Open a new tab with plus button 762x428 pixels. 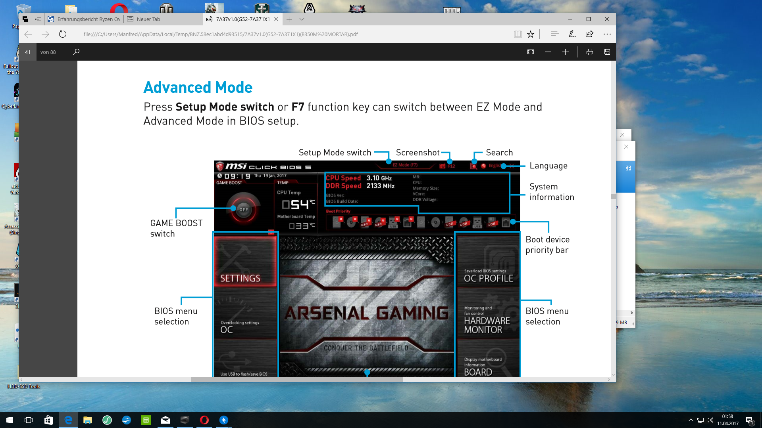(x=289, y=19)
